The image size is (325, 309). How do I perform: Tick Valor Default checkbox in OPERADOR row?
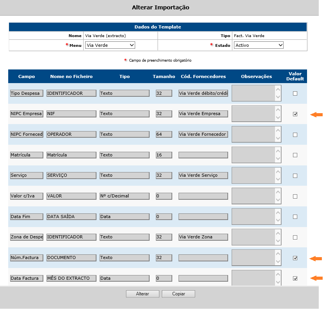pyautogui.click(x=295, y=135)
